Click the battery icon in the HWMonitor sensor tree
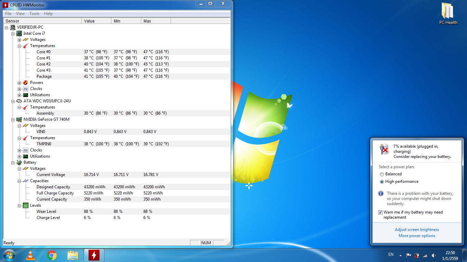 pyautogui.click(x=19, y=162)
